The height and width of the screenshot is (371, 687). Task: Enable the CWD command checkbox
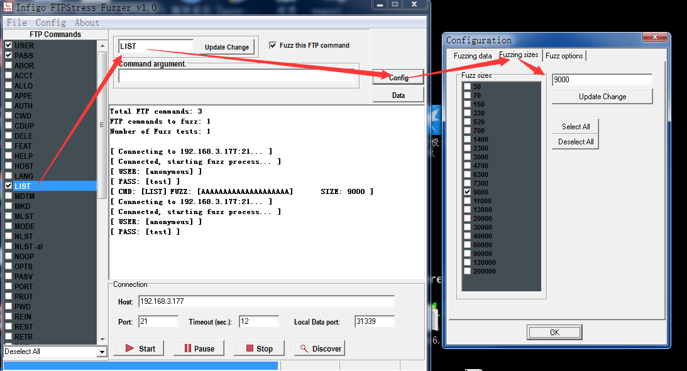click(x=8, y=116)
